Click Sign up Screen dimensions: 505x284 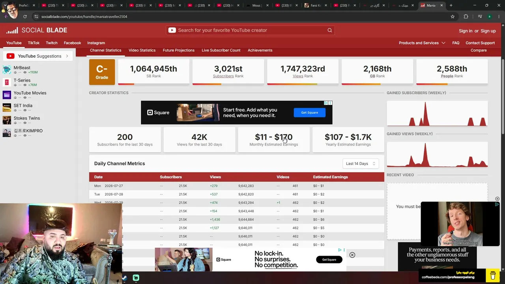[488, 31]
